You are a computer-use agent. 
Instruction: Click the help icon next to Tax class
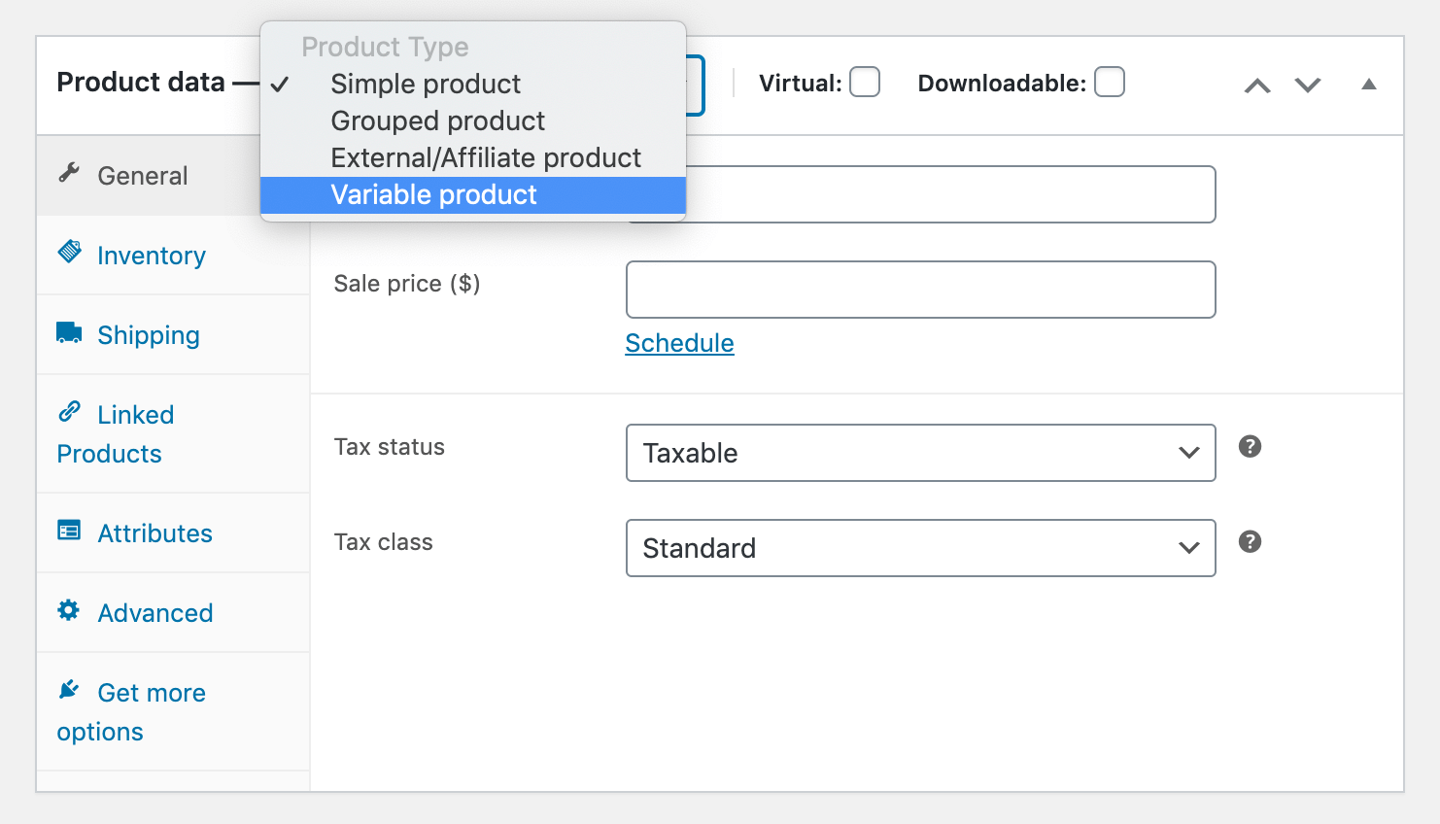pos(1250,541)
